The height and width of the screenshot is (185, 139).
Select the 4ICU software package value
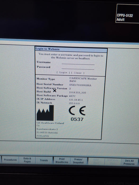pyautogui.click(x=72, y=96)
